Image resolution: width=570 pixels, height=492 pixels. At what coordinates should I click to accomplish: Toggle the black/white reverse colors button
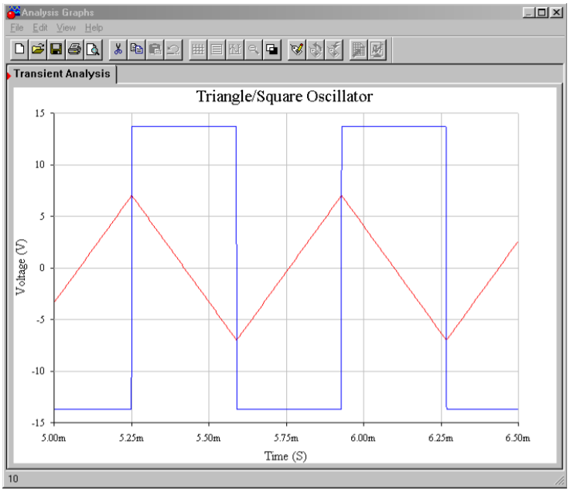(x=271, y=50)
